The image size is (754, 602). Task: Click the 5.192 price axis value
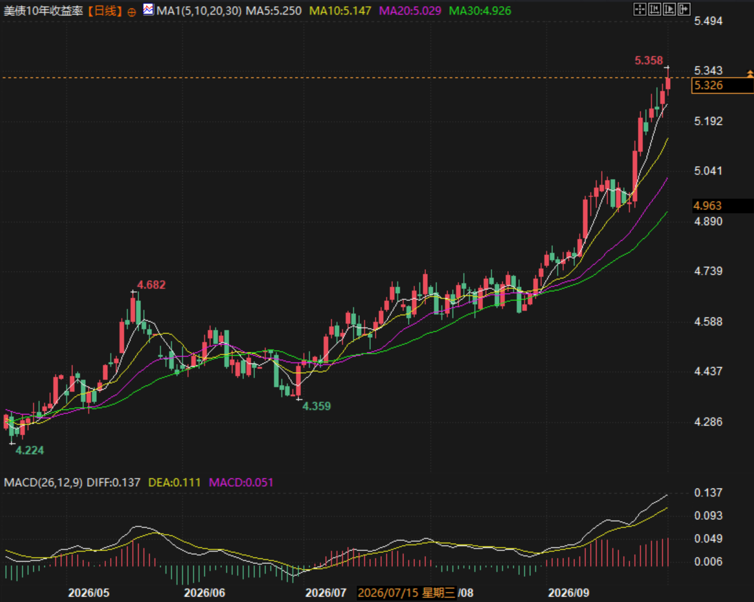pyautogui.click(x=708, y=121)
